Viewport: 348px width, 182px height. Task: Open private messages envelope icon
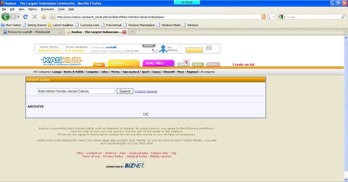tap(154, 51)
